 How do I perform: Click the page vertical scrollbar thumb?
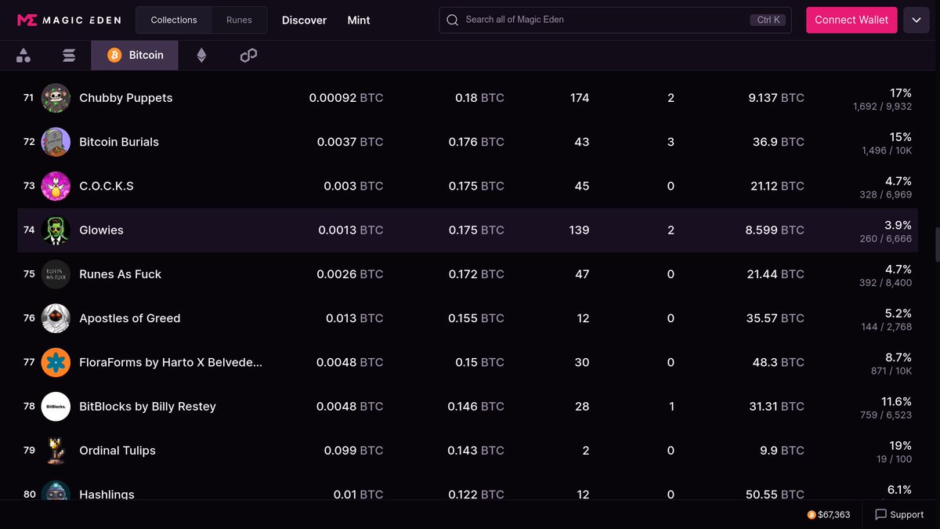(x=936, y=245)
